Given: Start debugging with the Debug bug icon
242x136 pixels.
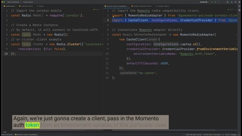Looking at the screenshot, I should click(215, 2).
